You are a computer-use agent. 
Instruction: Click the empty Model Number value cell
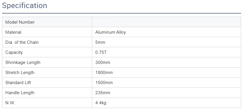coord(166,22)
